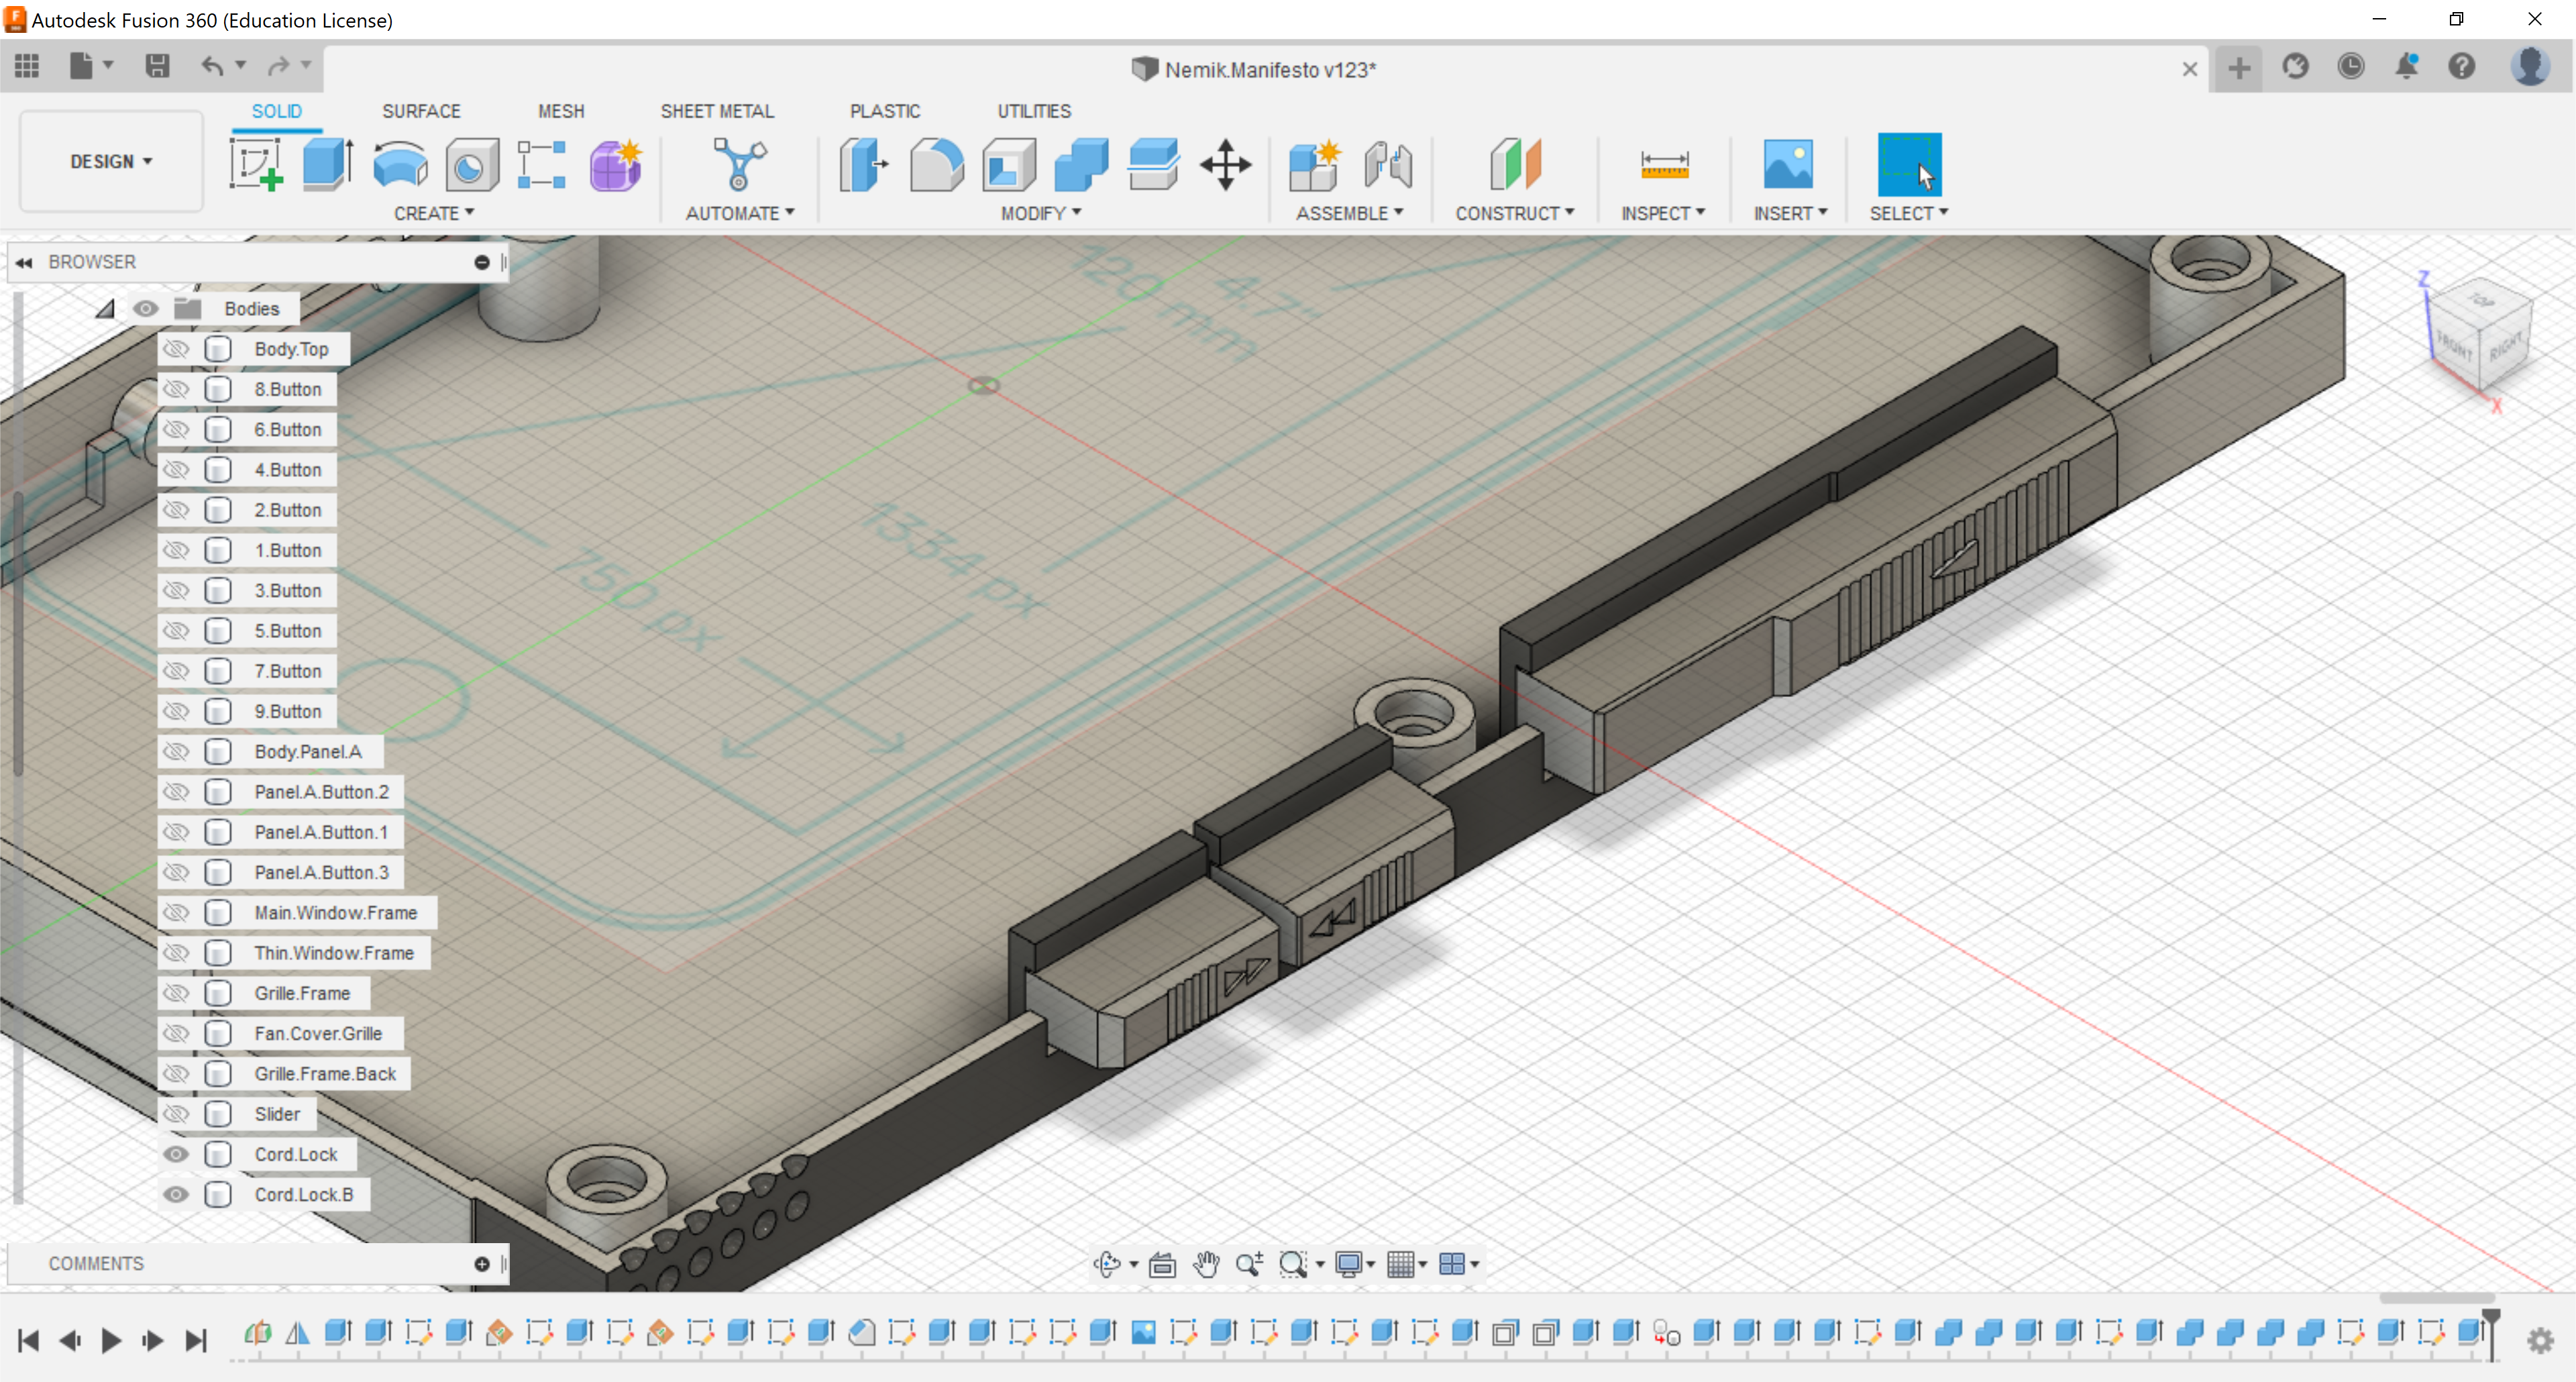Select the Revolve tool
The width and height of the screenshot is (2576, 1382).
click(400, 165)
